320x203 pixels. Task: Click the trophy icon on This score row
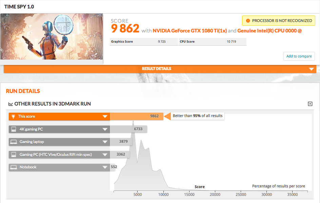click(13, 116)
